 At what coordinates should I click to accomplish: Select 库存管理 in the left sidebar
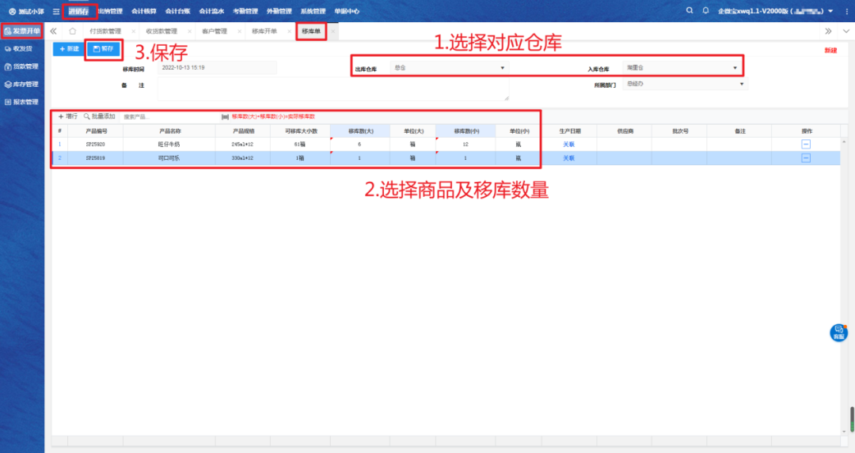click(22, 85)
